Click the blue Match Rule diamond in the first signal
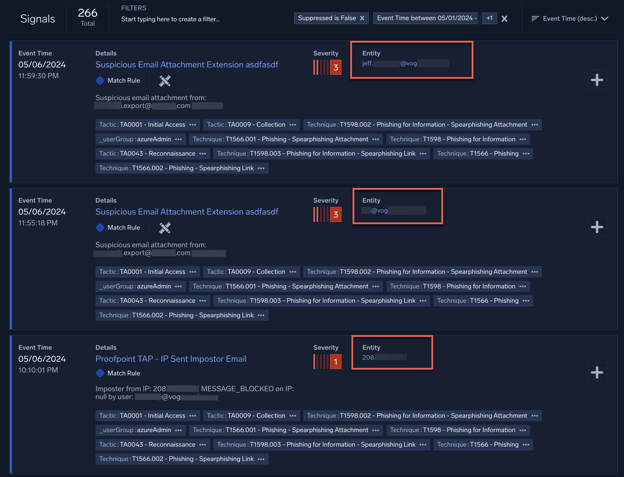 click(x=100, y=81)
